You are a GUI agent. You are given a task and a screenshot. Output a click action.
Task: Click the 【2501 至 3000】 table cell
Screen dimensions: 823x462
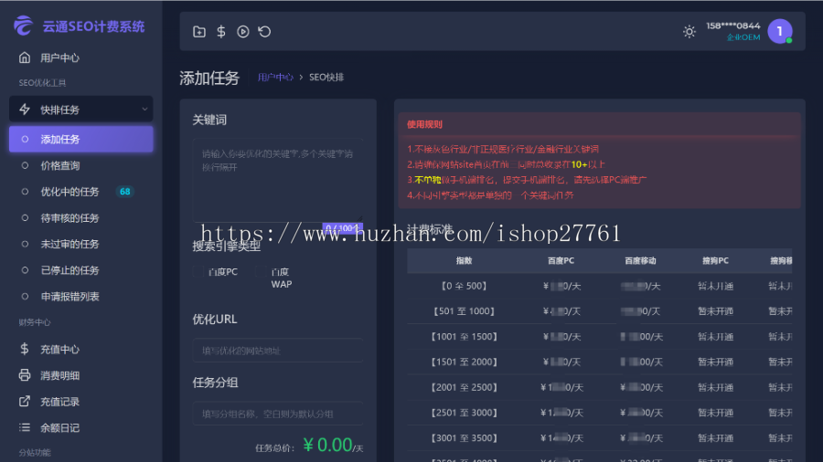tap(464, 413)
